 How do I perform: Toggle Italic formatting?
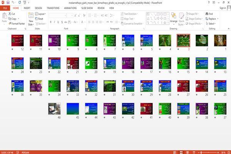pos(54,22)
